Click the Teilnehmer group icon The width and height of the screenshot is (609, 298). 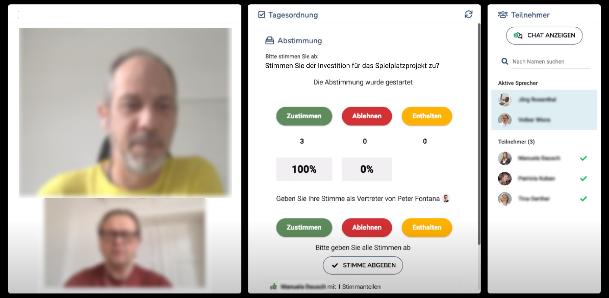click(503, 15)
